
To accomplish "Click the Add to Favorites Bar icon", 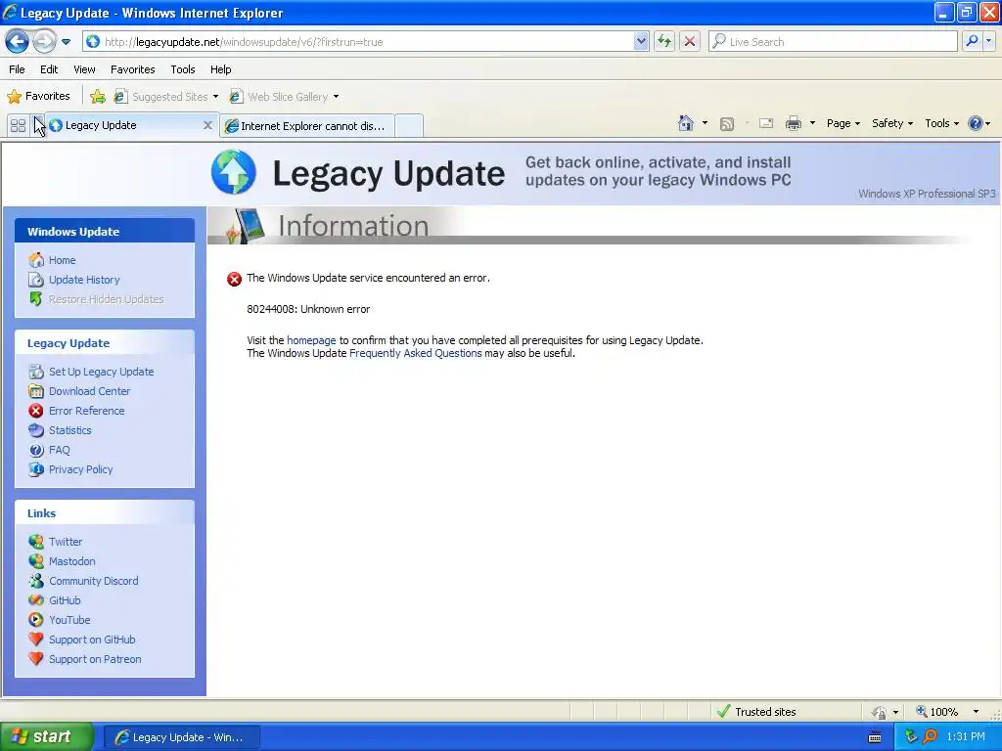I will point(98,97).
